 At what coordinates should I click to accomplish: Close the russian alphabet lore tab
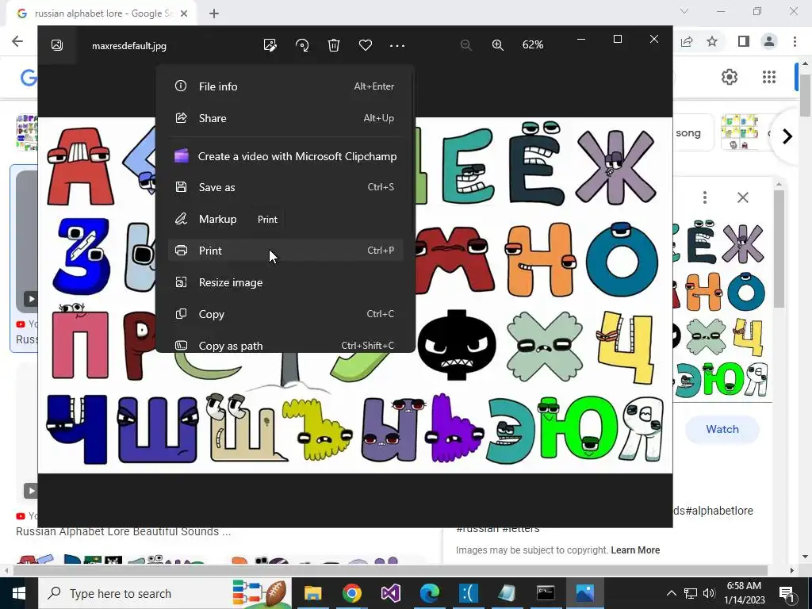pyautogui.click(x=184, y=13)
